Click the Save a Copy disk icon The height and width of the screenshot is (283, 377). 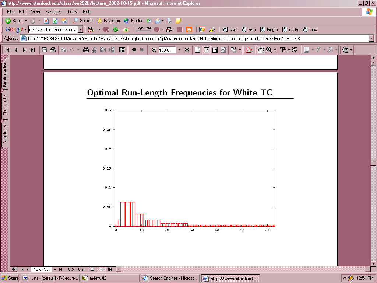[x=45, y=50]
